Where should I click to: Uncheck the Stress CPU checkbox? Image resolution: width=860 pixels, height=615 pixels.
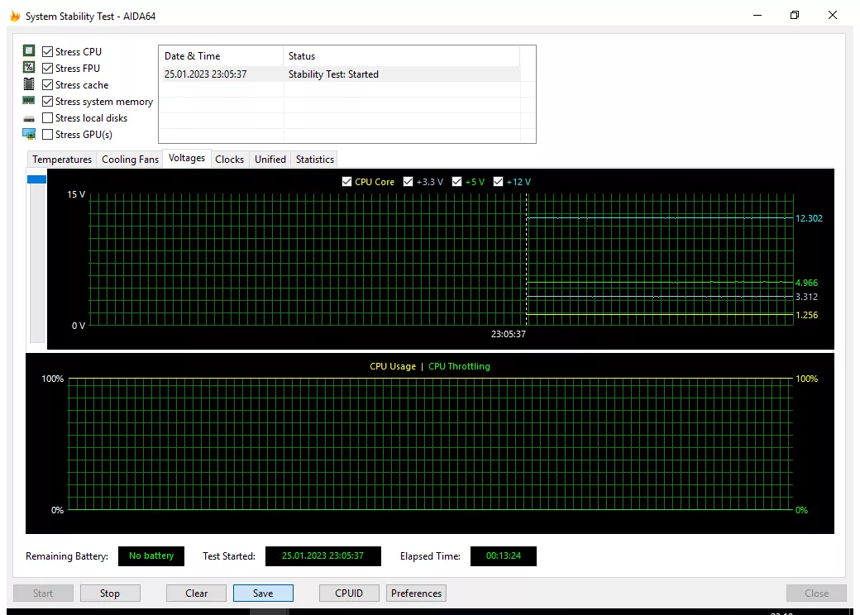pos(48,51)
